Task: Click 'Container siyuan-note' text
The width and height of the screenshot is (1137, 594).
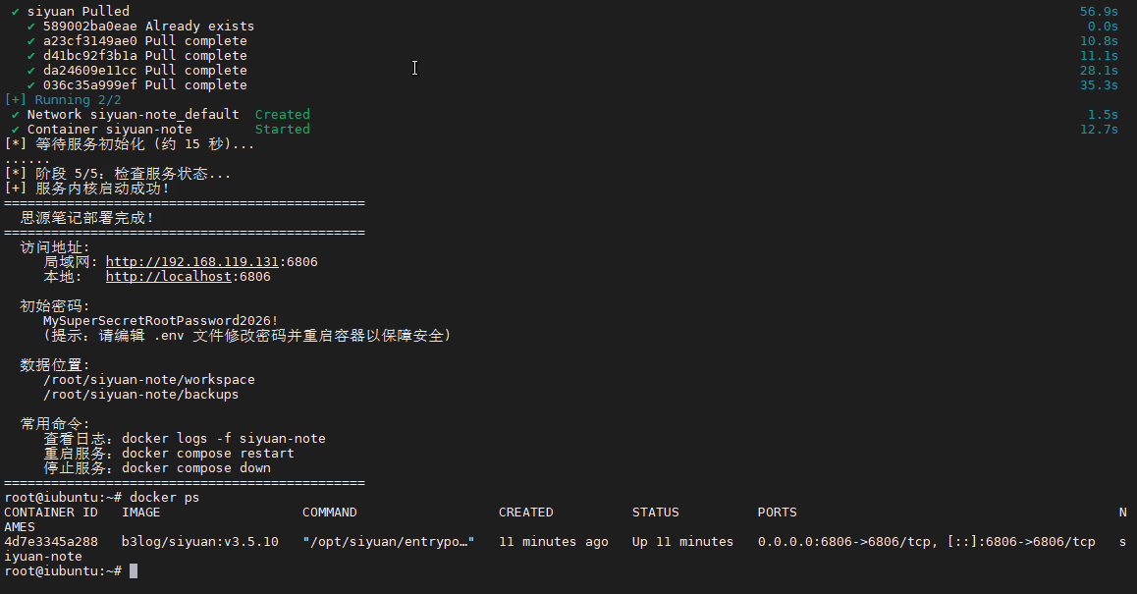Action: click(x=110, y=129)
